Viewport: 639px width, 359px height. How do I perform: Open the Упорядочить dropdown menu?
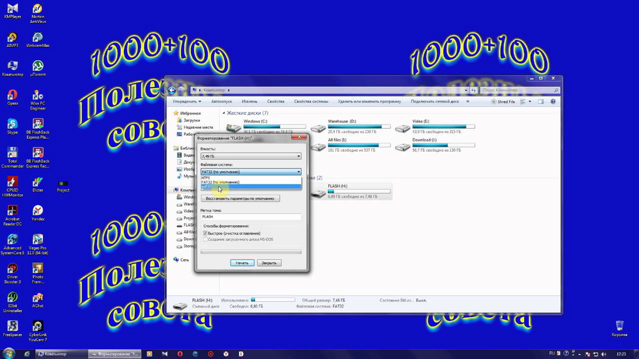187,101
